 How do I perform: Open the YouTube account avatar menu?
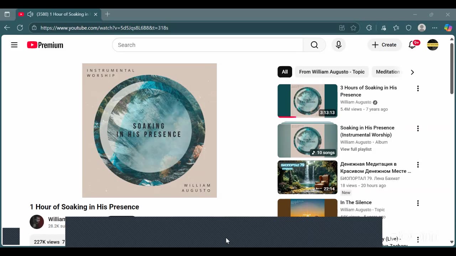tap(432, 45)
